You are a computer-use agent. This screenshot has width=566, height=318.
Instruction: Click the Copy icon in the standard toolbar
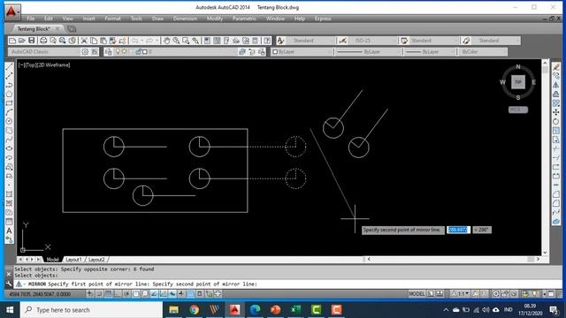(94, 41)
